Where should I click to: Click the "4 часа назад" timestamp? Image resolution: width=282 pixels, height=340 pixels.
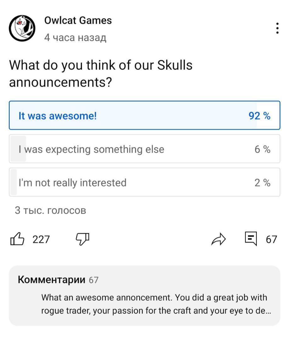click(x=75, y=38)
